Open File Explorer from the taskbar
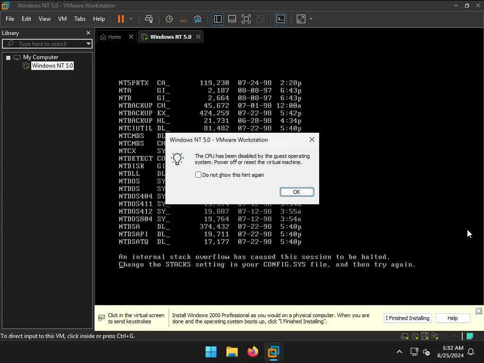Screen dimensions: 484x363 232,352
